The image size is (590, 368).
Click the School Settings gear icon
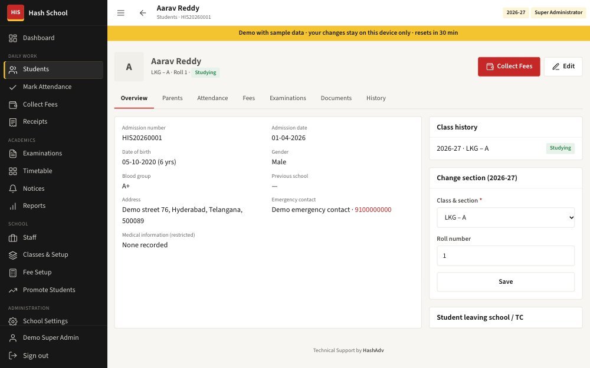point(13,321)
